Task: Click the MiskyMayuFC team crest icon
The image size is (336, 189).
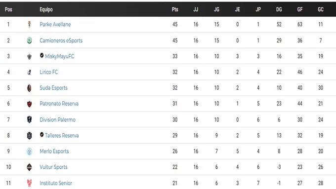Action: click(29, 56)
